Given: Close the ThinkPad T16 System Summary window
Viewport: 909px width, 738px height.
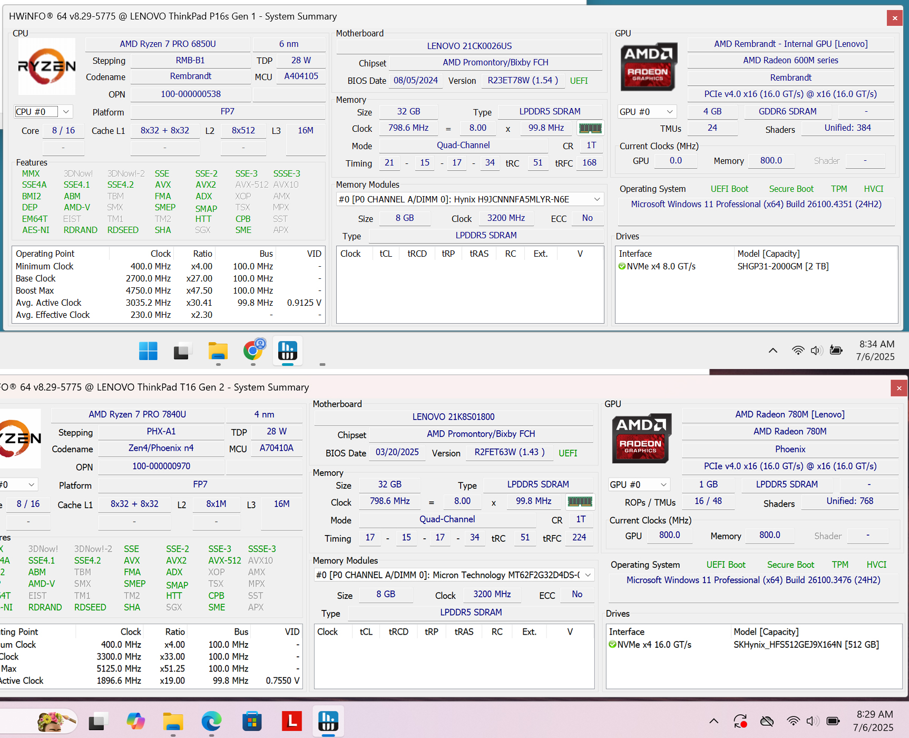Looking at the screenshot, I should (x=899, y=388).
